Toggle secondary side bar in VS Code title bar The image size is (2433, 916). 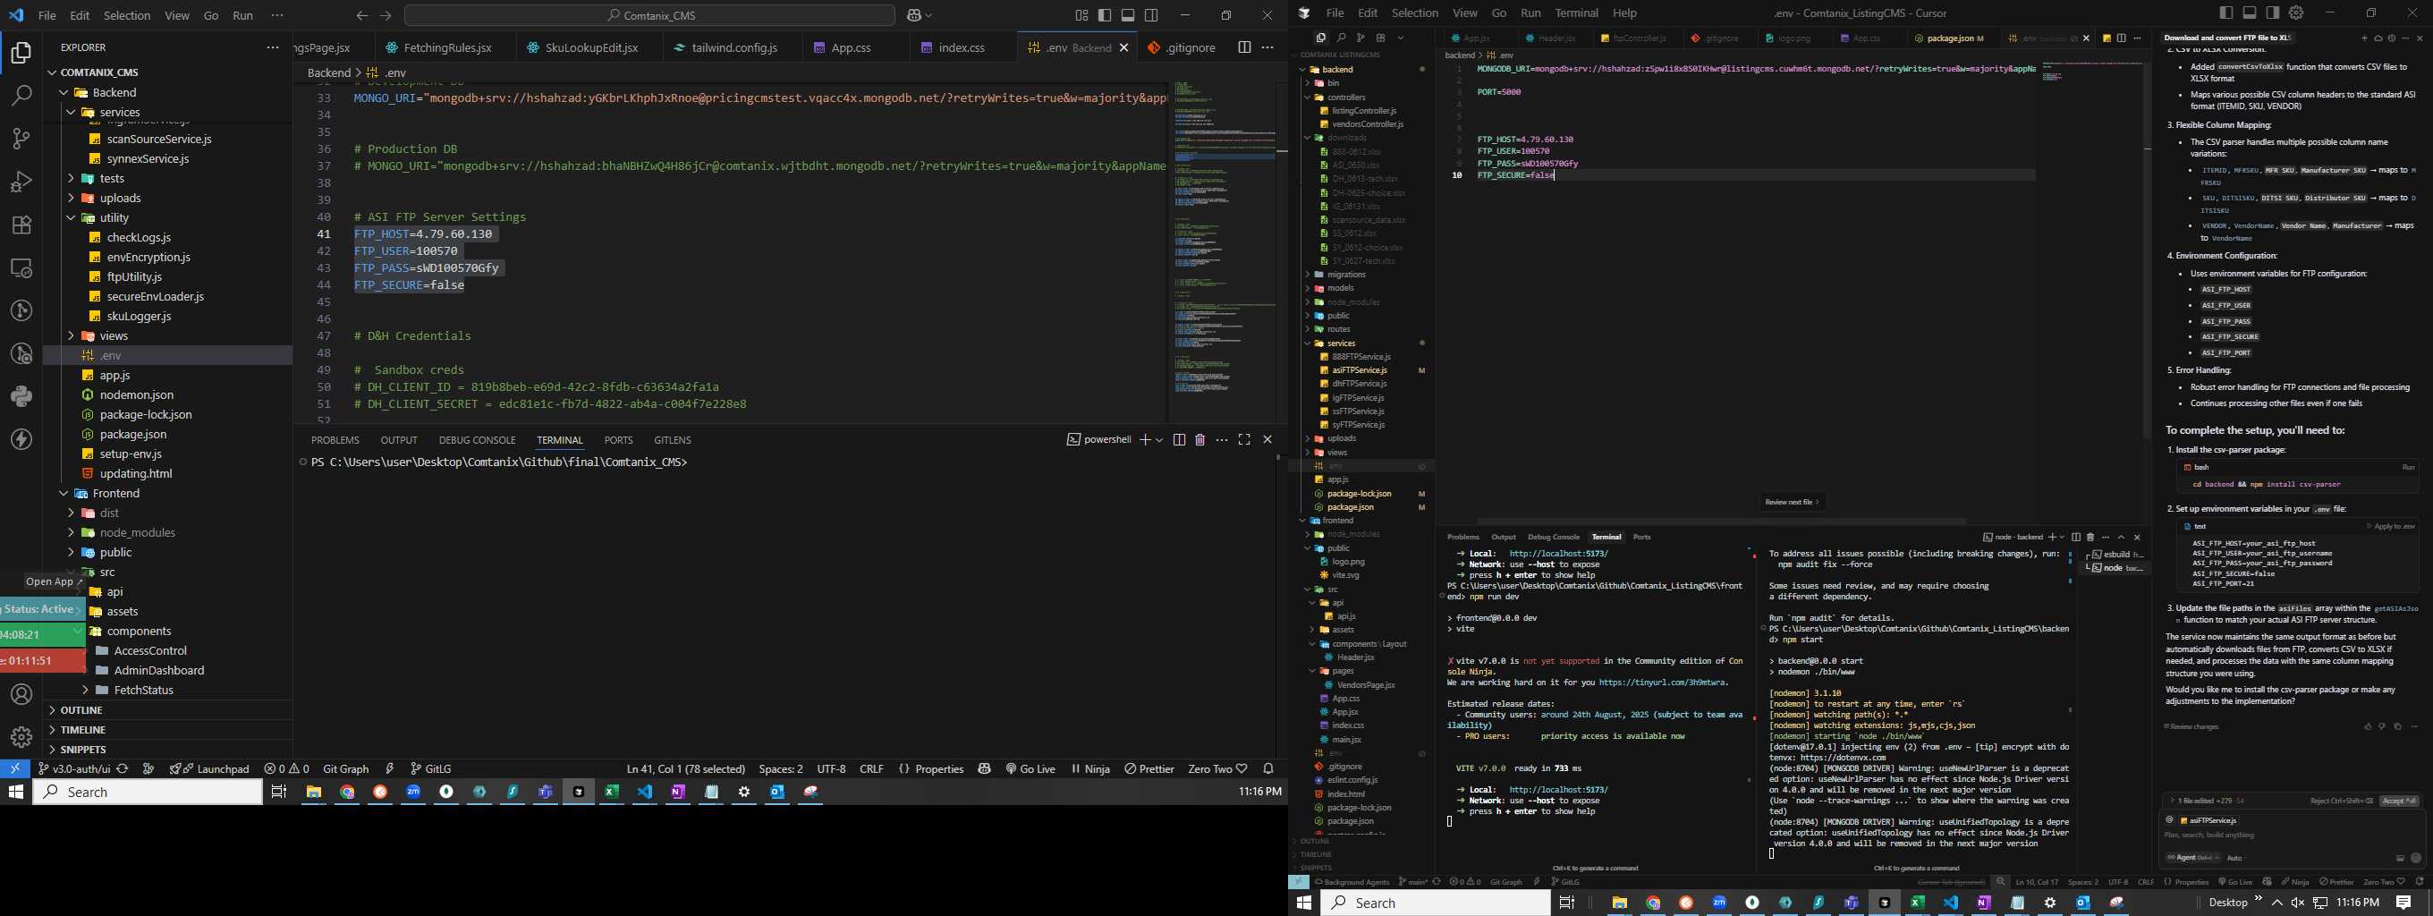point(1151,15)
